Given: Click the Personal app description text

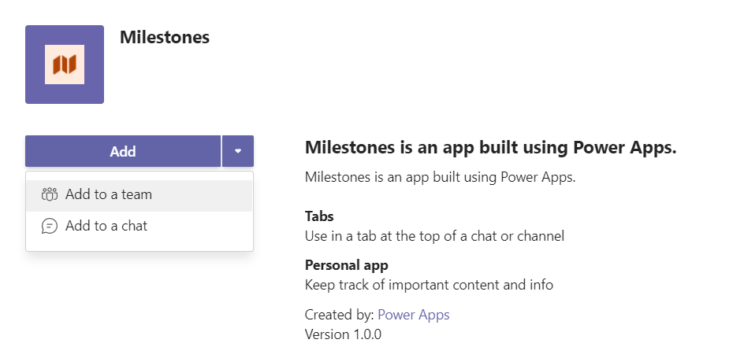Looking at the screenshot, I should coord(429,285).
